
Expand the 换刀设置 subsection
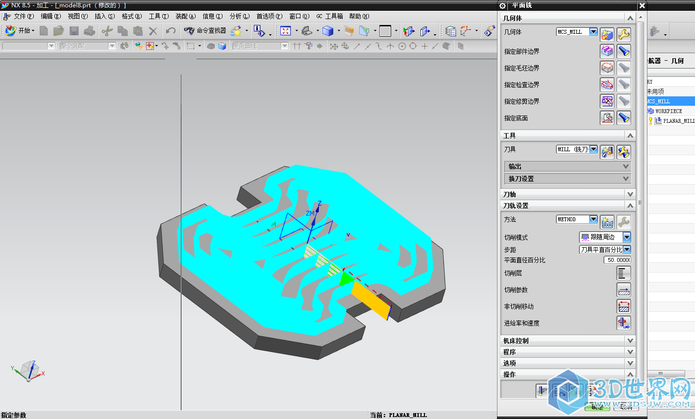click(x=568, y=179)
